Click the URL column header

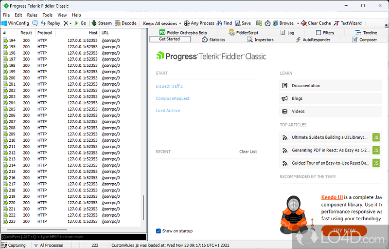120,33
